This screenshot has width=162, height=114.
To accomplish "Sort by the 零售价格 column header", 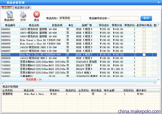I will [117, 25].
